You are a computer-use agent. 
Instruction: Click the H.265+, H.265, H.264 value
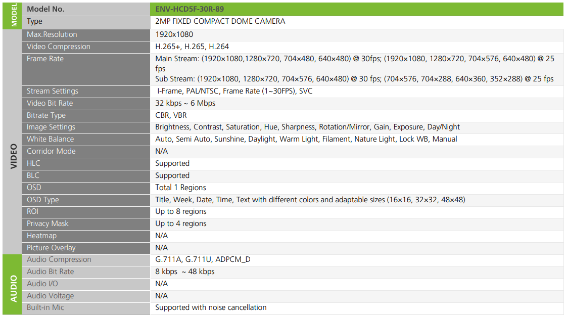192,47
